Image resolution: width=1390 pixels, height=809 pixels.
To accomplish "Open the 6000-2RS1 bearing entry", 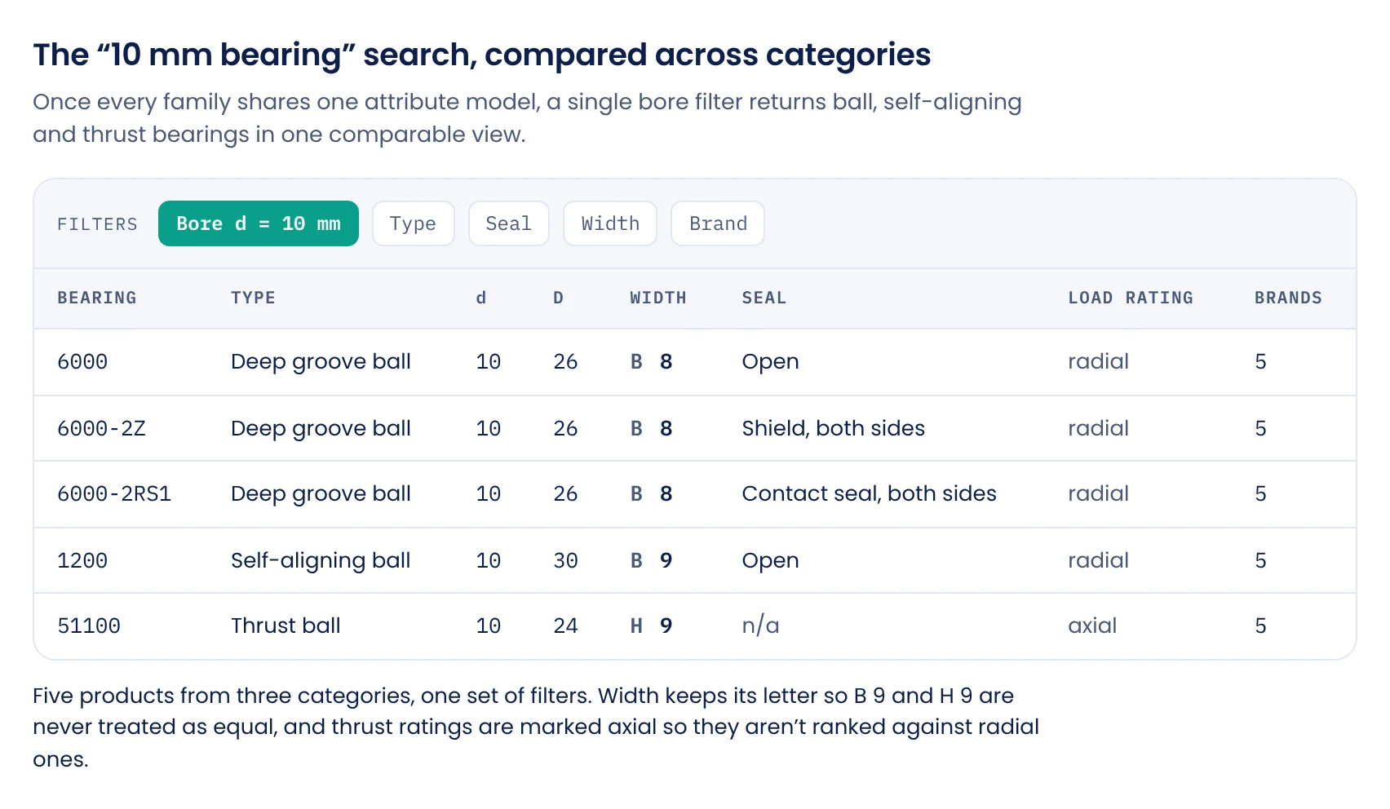I will (x=114, y=494).
